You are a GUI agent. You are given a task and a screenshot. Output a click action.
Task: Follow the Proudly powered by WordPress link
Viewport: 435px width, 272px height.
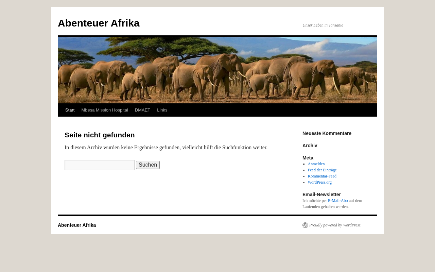click(335, 225)
